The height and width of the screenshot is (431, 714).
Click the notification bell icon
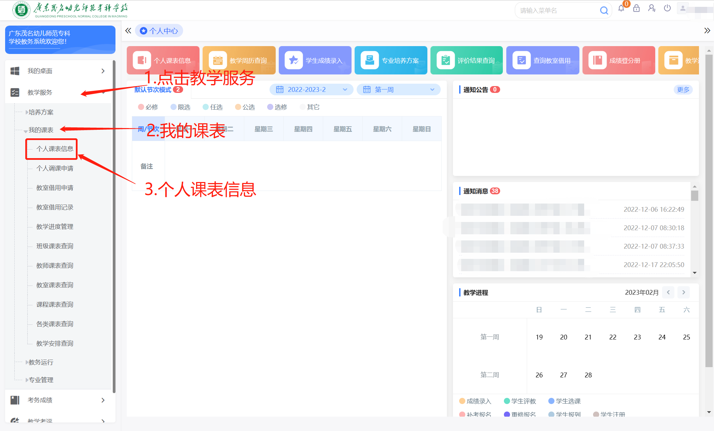click(x=621, y=9)
